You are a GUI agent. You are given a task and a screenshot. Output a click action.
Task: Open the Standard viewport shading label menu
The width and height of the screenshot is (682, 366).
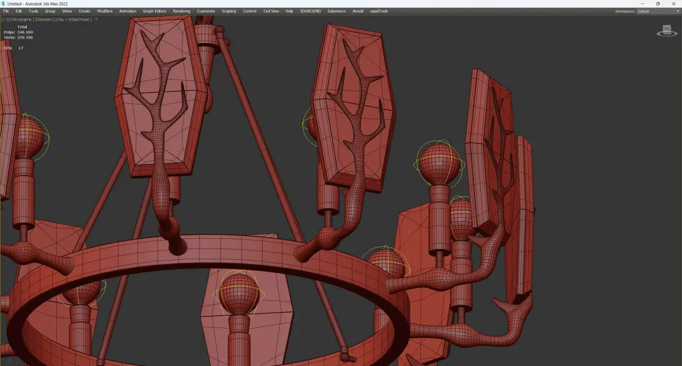(x=44, y=19)
